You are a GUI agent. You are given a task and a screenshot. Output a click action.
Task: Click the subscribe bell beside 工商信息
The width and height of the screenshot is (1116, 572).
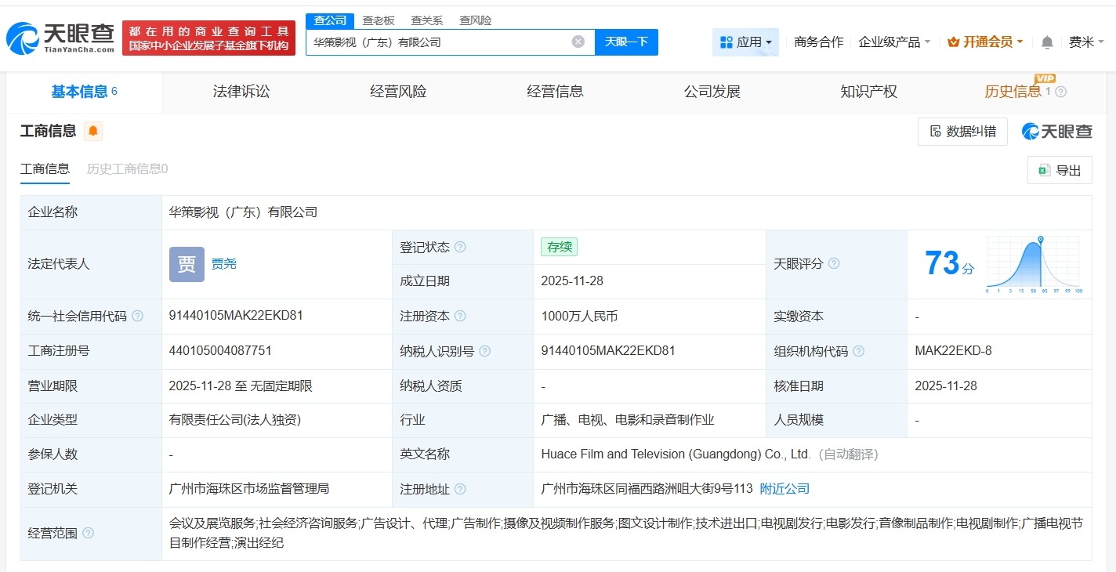[93, 131]
